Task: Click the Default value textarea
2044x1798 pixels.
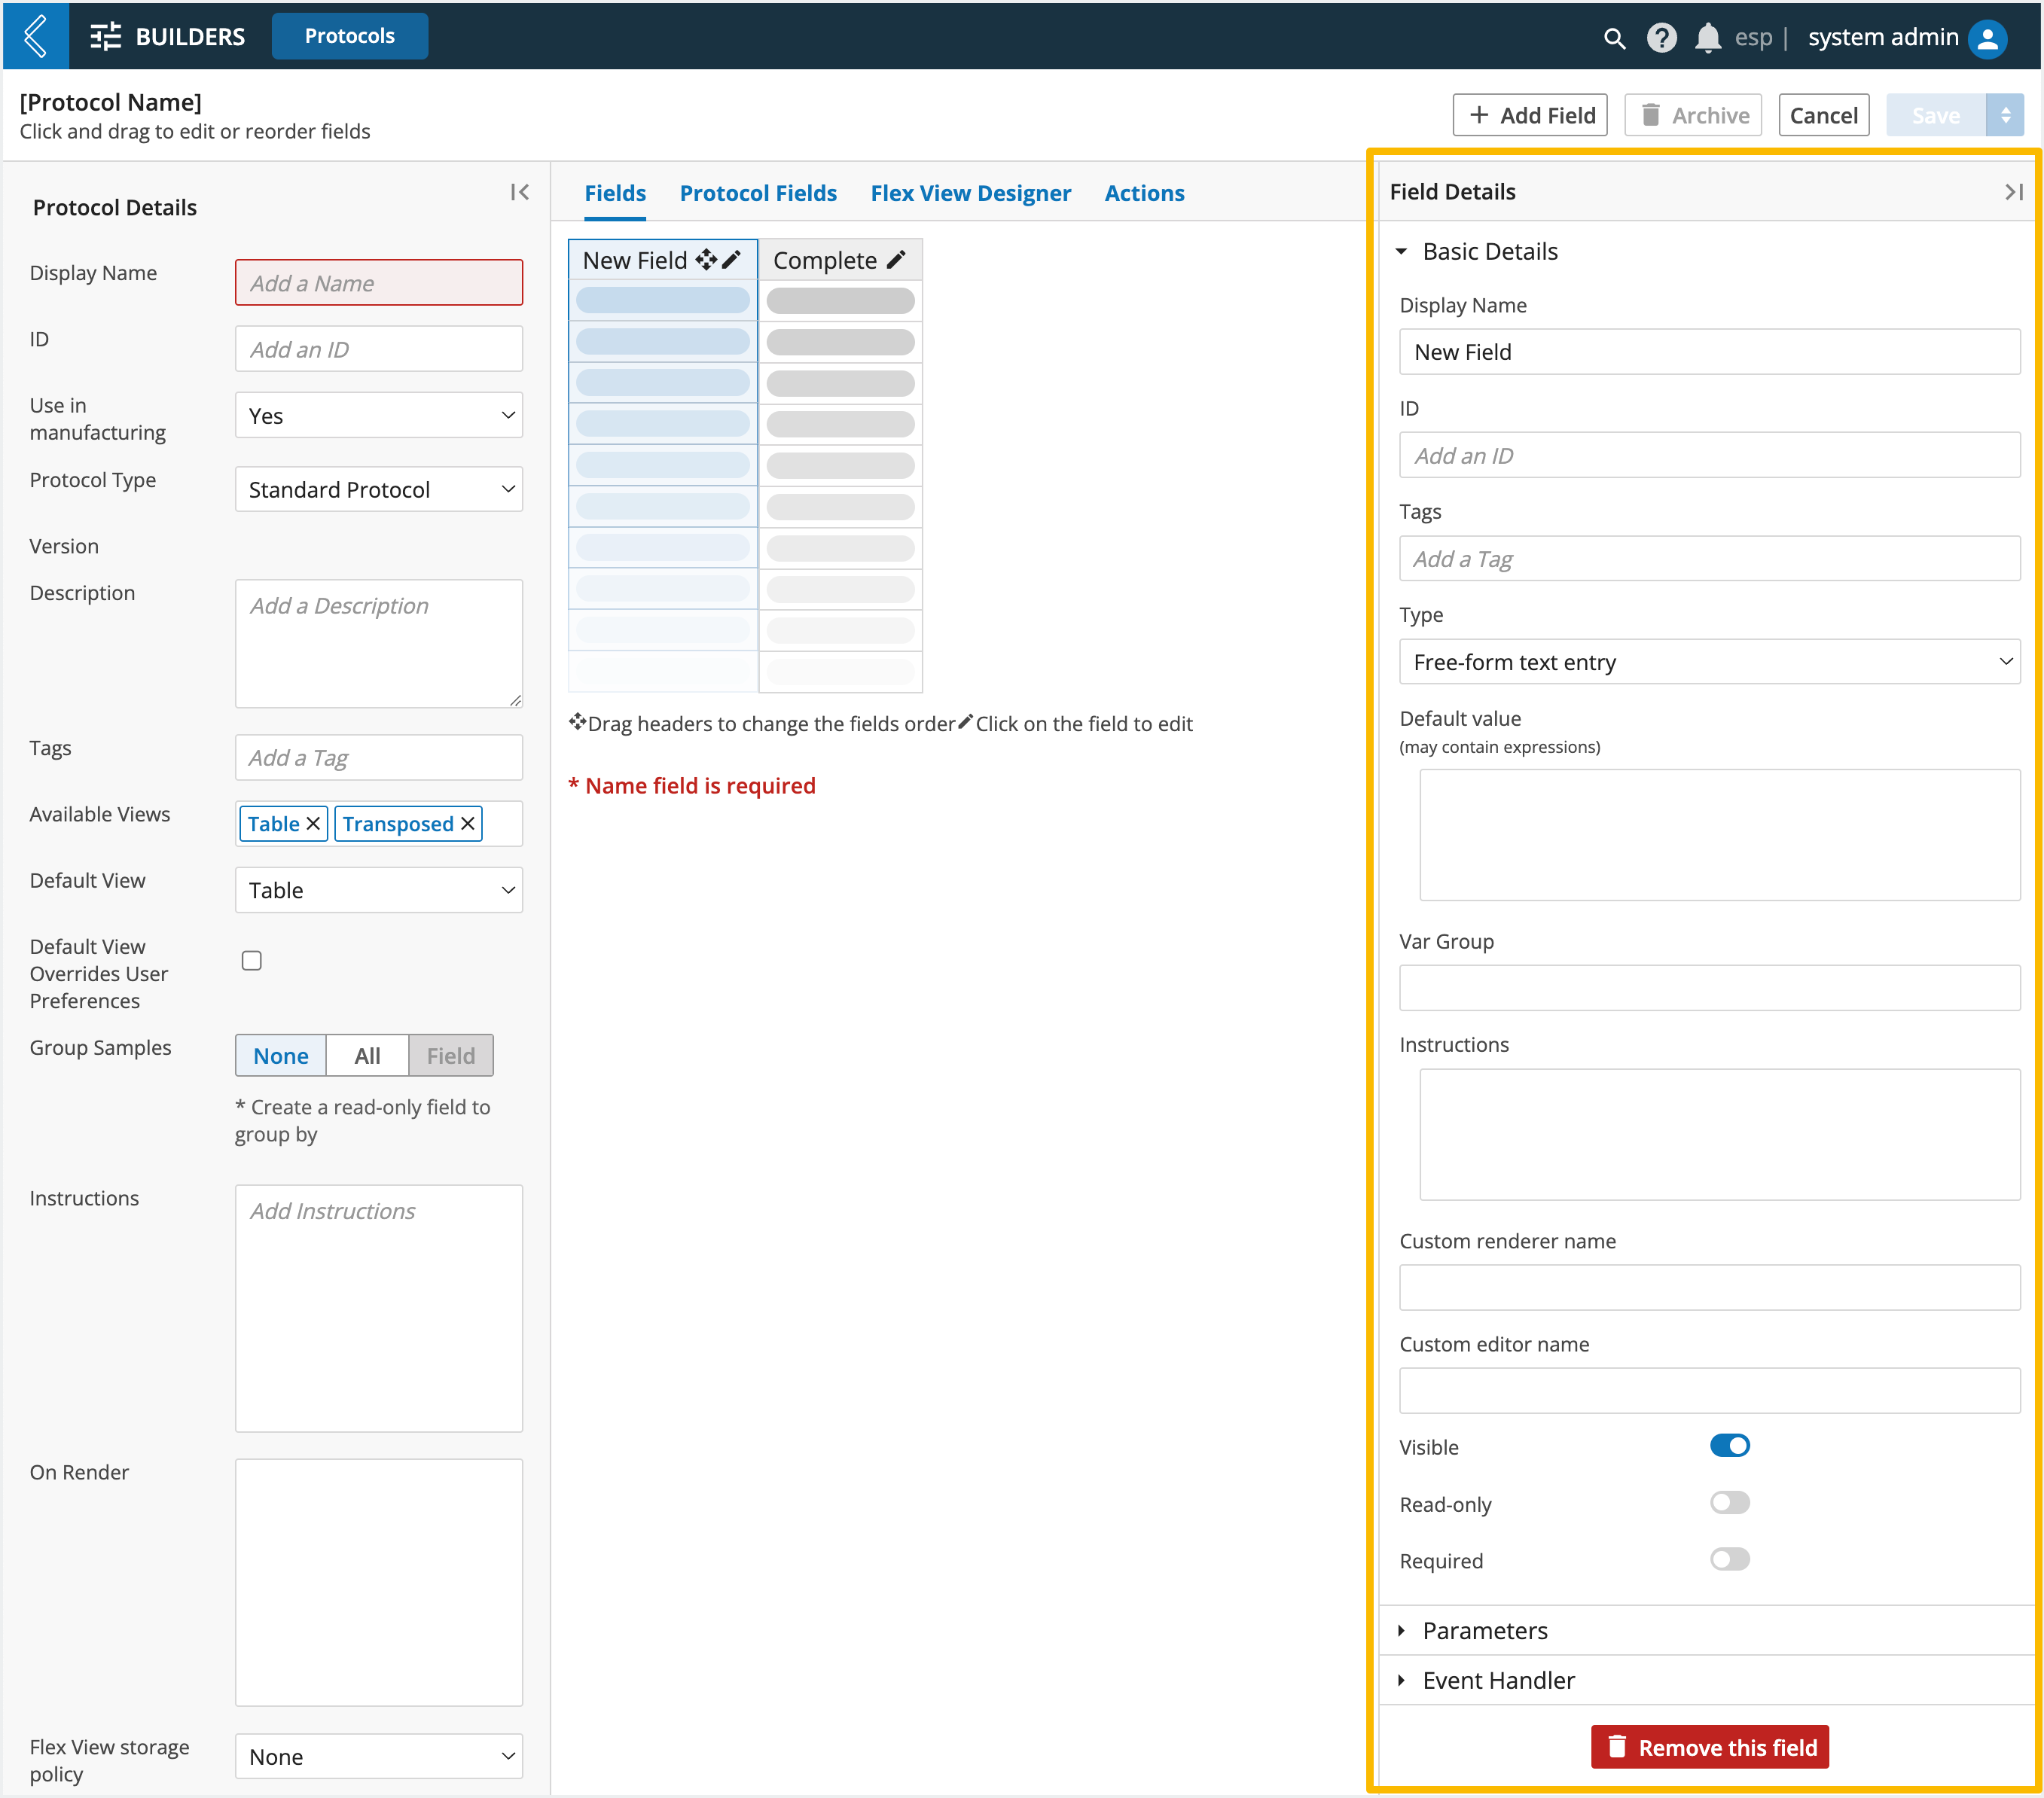Action: point(1719,835)
